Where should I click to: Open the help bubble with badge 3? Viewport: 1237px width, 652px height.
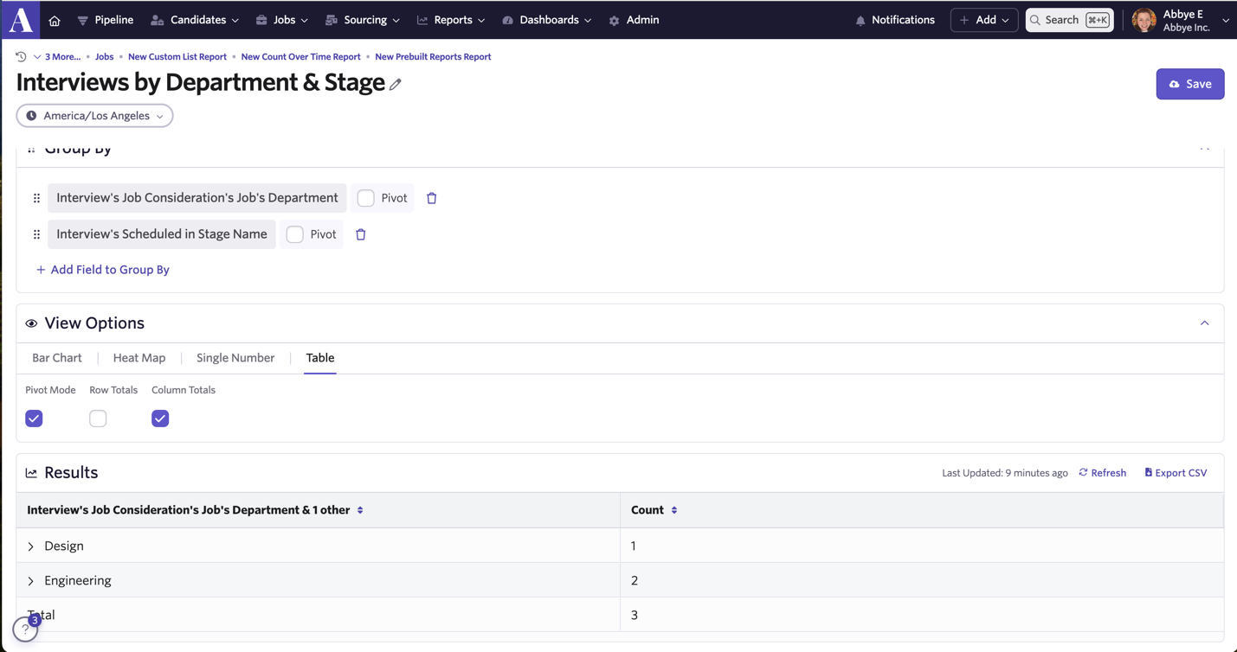tap(26, 629)
